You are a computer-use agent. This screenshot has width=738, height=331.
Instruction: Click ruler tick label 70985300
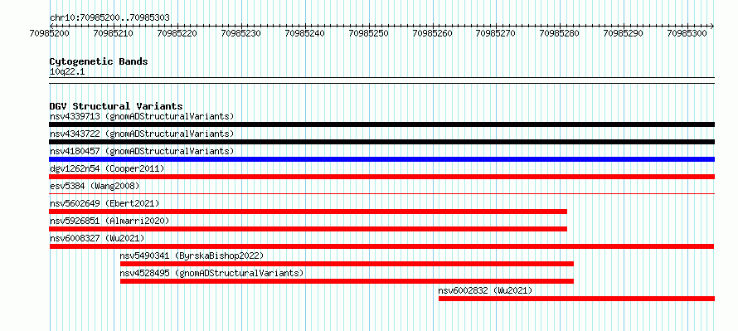click(687, 33)
